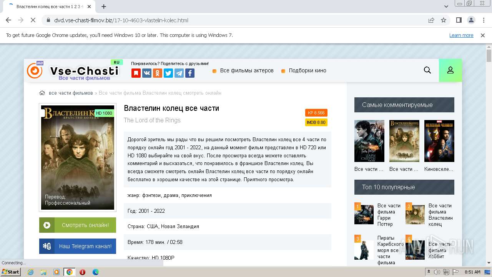The width and height of the screenshot is (492, 277).
Task: Open Пираты Карибского моря все части link
Action: (x=391, y=250)
